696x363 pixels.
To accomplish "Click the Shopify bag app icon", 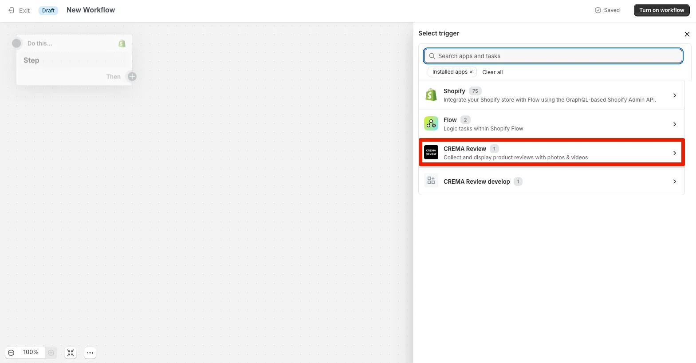I will tap(431, 95).
